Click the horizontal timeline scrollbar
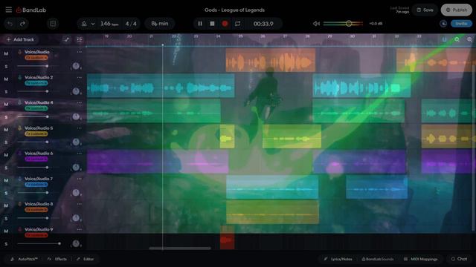 click(180, 248)
